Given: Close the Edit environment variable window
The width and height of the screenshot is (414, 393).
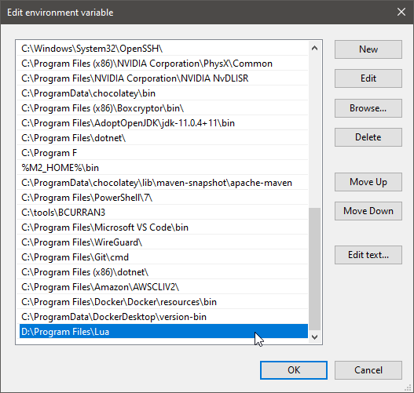Looking at the screenshot, I should (x=401, y=12).
